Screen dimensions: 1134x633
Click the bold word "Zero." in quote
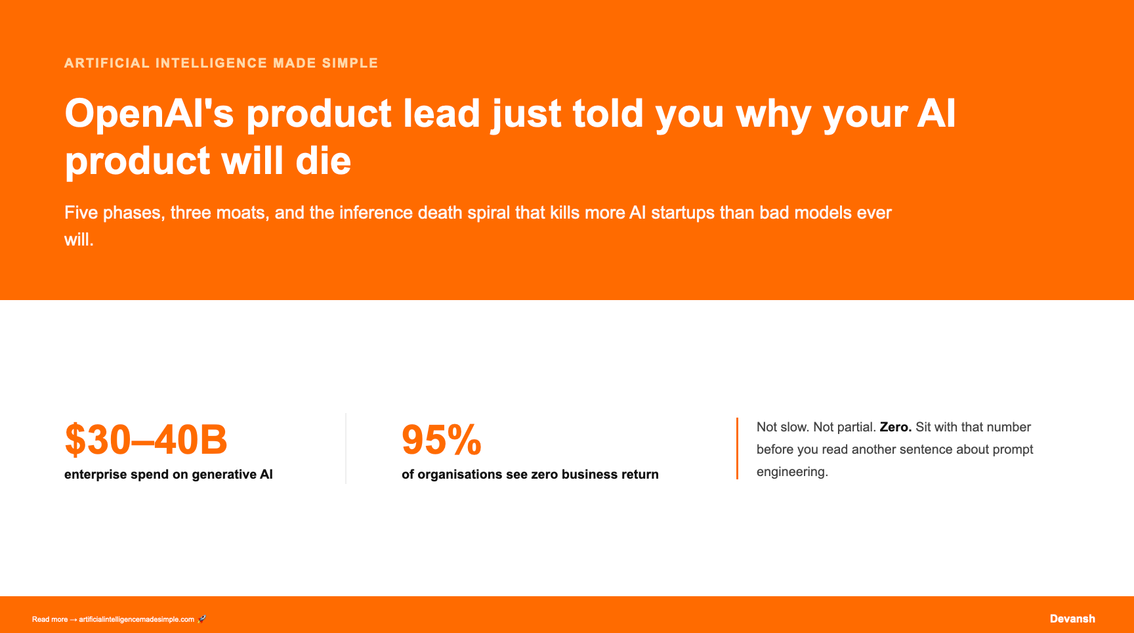pos(896,427)
